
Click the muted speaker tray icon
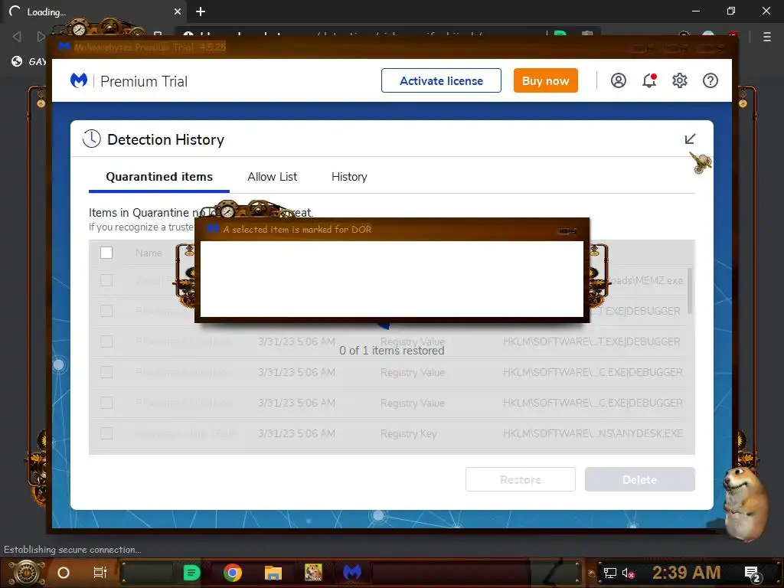(629, 573)
